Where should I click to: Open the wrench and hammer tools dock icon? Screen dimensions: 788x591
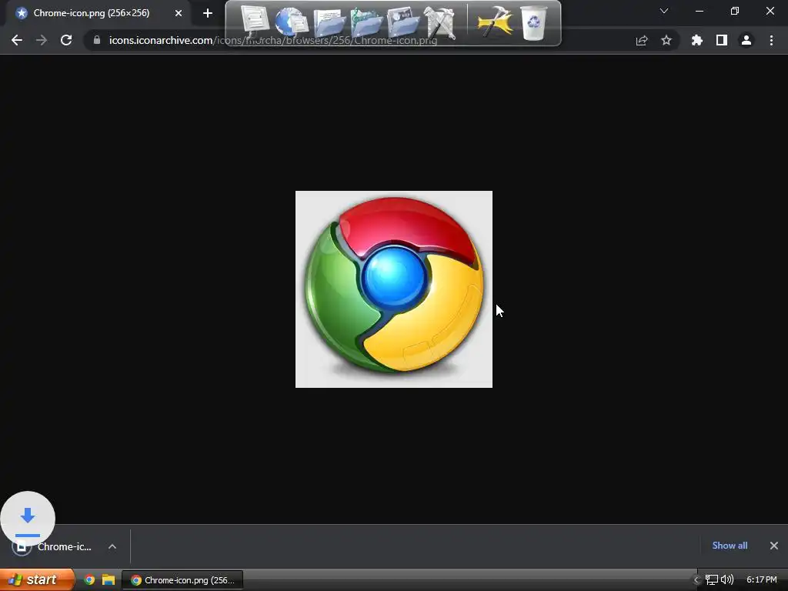(x=439, y=23)
